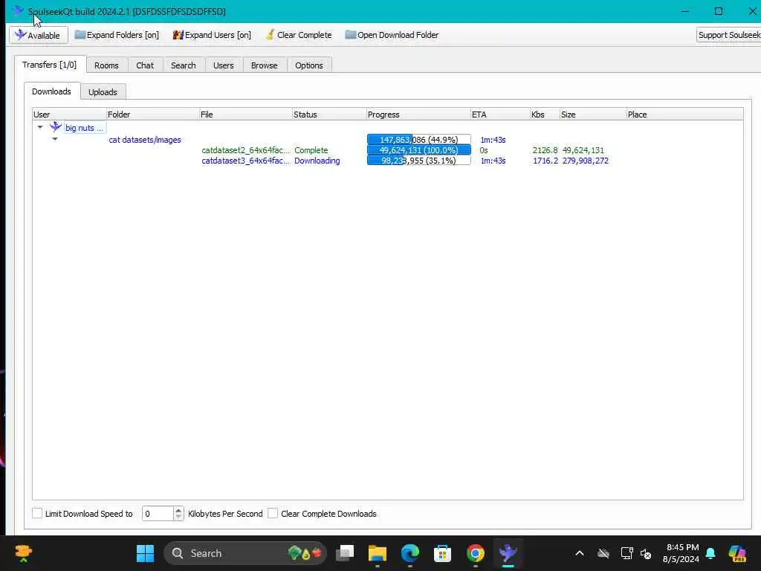Sort by the Progress column header

pos(418,114)
